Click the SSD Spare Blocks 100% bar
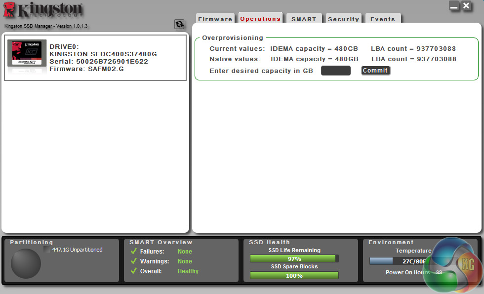Image resolution: width=484 pixels, height=294 pixels. pos(294,276)
